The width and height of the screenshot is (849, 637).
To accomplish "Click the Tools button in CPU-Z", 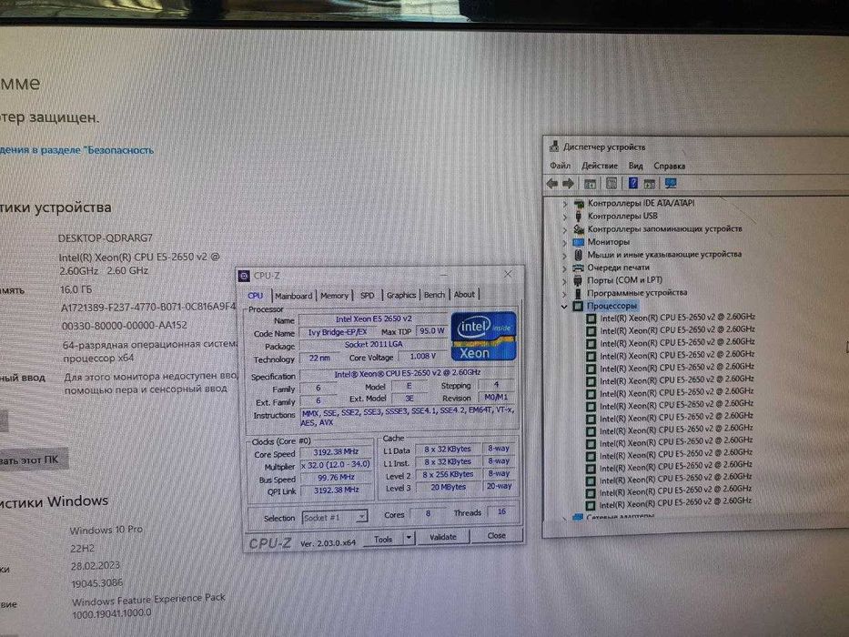I will pyautogui.click(x=383, y=539).
